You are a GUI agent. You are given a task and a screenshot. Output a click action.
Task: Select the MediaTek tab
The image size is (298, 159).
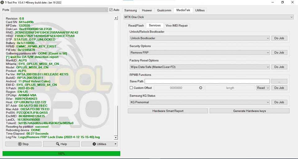pyautogui.click(x=183, y=10)
